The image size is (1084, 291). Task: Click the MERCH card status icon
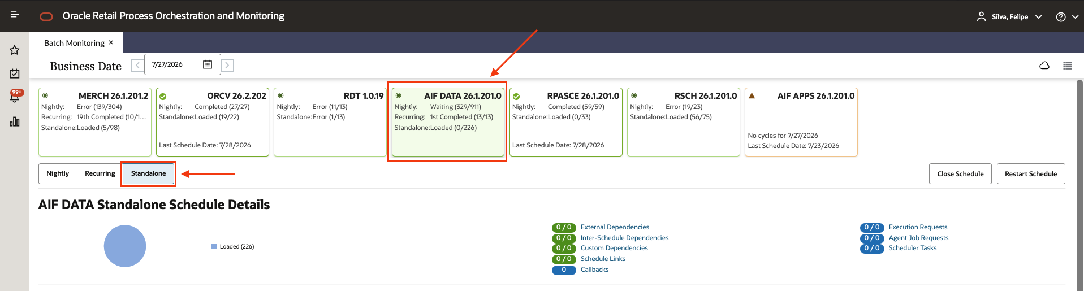[x=45, y=95]
